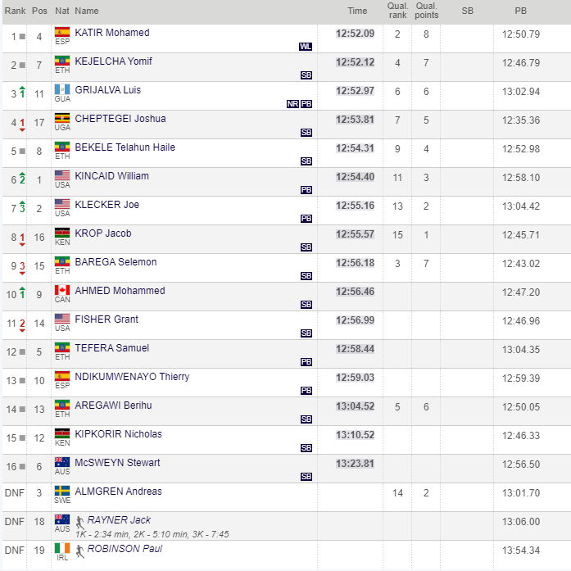Viewport: 571px width, 571px height.
Task: Click the Spain flag next to KATIR Mohamed
Action: pos(62,32)
